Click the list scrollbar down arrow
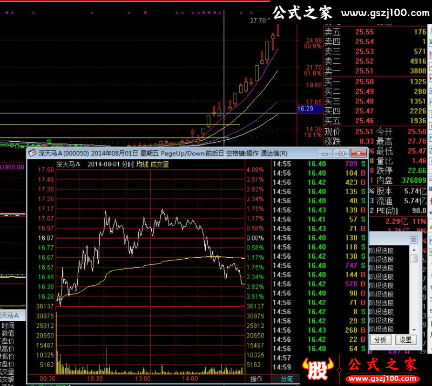Image resolution: width=432 pixels, height=386 pixels. [x=414, y=329]
